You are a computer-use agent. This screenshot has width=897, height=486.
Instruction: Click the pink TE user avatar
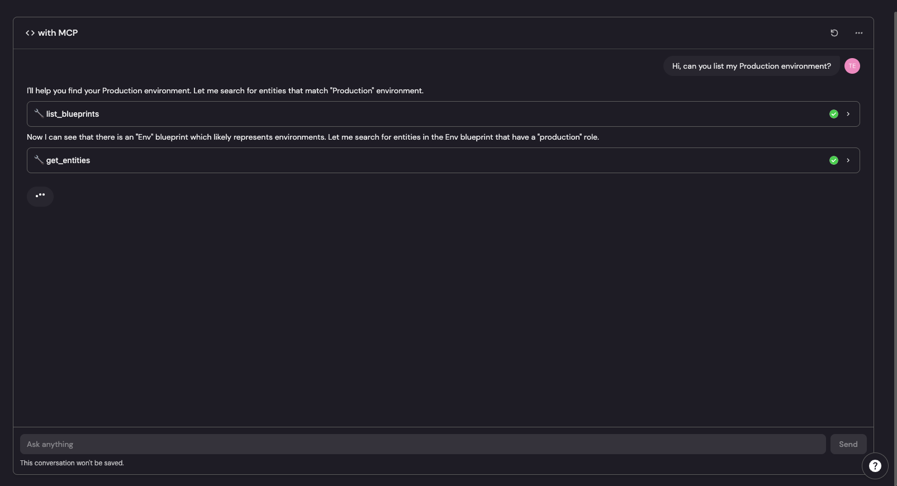852,66
